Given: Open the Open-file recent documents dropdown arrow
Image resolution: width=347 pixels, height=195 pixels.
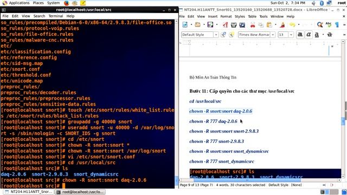Looking at the screenshot, I should coord(204,24).
